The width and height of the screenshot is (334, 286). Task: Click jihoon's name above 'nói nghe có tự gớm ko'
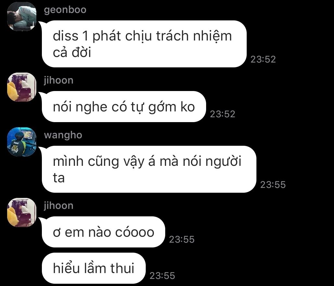click(58, 80)
